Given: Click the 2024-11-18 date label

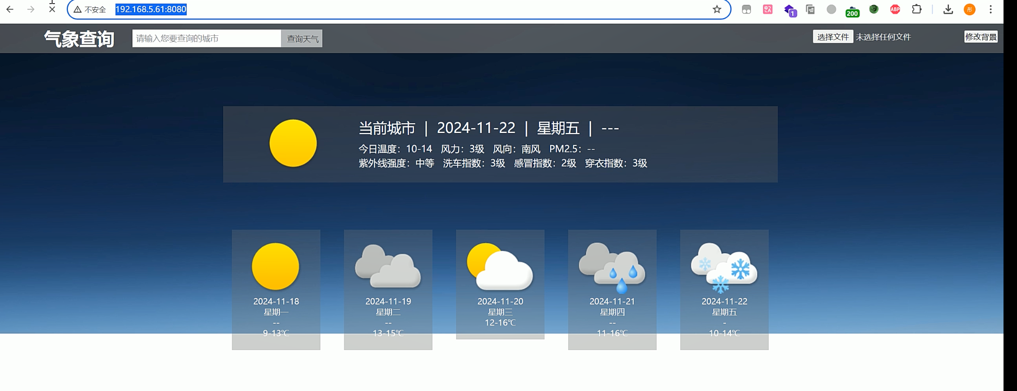Looking at the screenshot, I should (276, 301).
